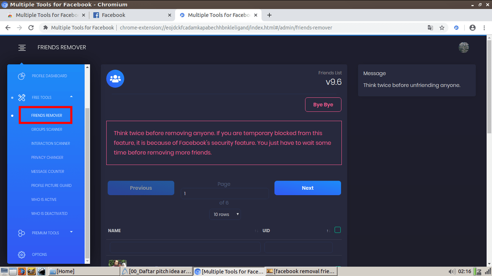
Task: Open Interaction Scanner in the sidebar
Action: pyautogui.click(x=51, y=143)
